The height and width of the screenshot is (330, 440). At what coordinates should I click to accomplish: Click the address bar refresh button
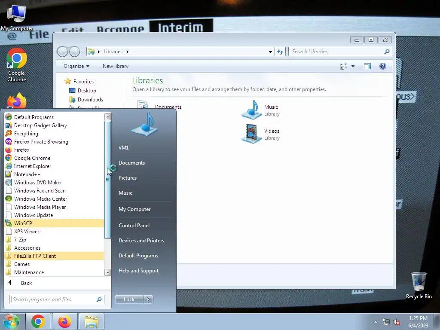[280, 52]
